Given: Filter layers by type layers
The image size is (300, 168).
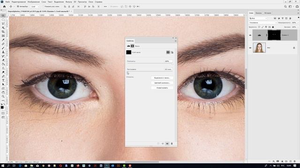Looking at the screenshot, I should click(283, 18).
